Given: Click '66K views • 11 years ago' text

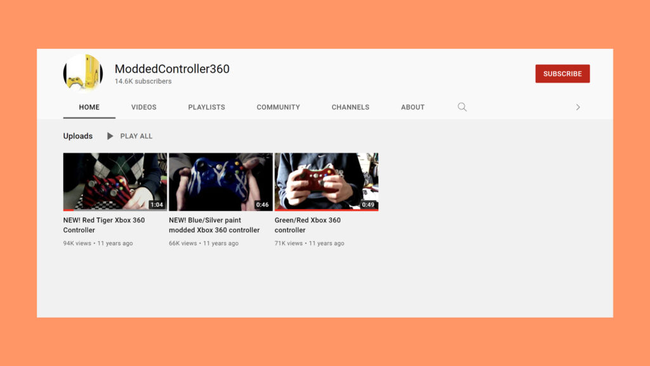Looking at the screenshot, I should tap(204, 243).
